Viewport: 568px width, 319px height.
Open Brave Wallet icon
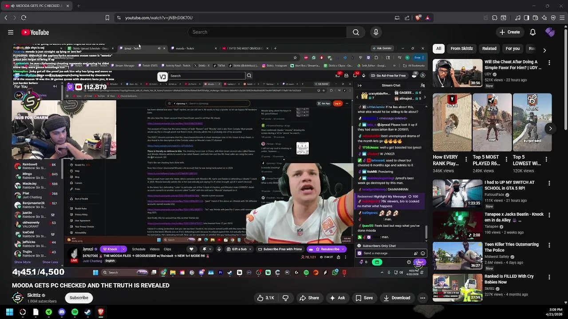[x=535, y=18]
